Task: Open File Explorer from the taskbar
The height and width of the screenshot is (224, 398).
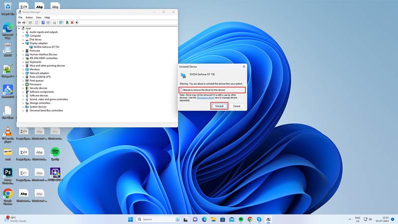Action: [x=213, y=219]
